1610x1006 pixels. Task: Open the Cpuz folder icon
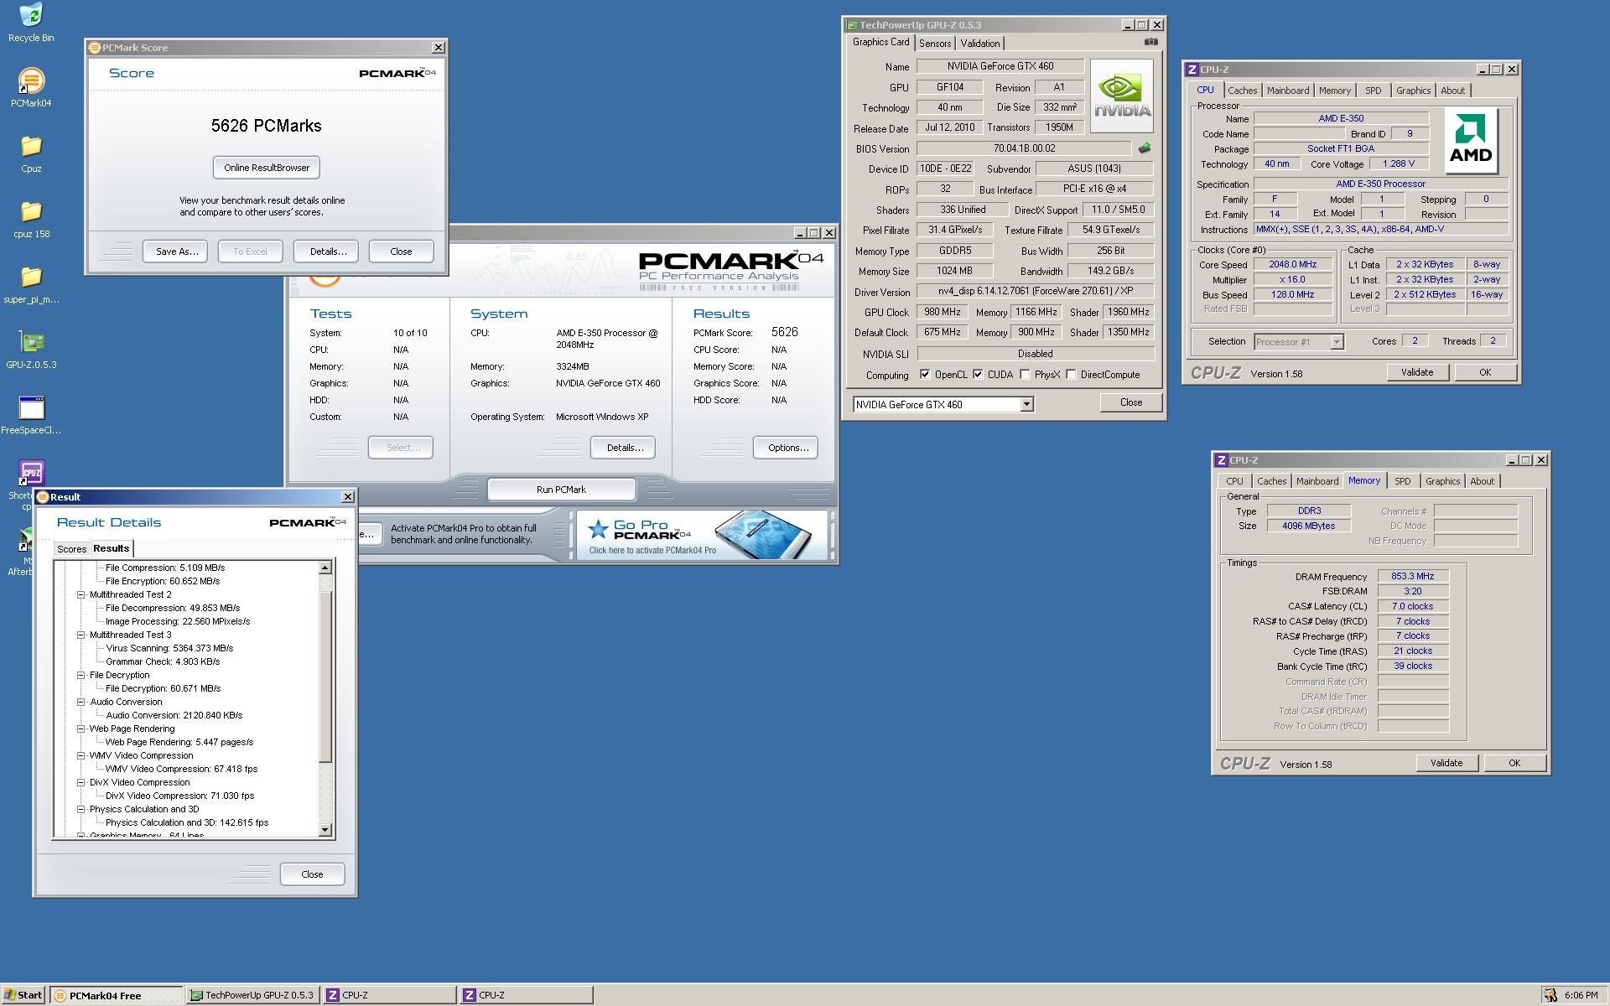[31, 153]
